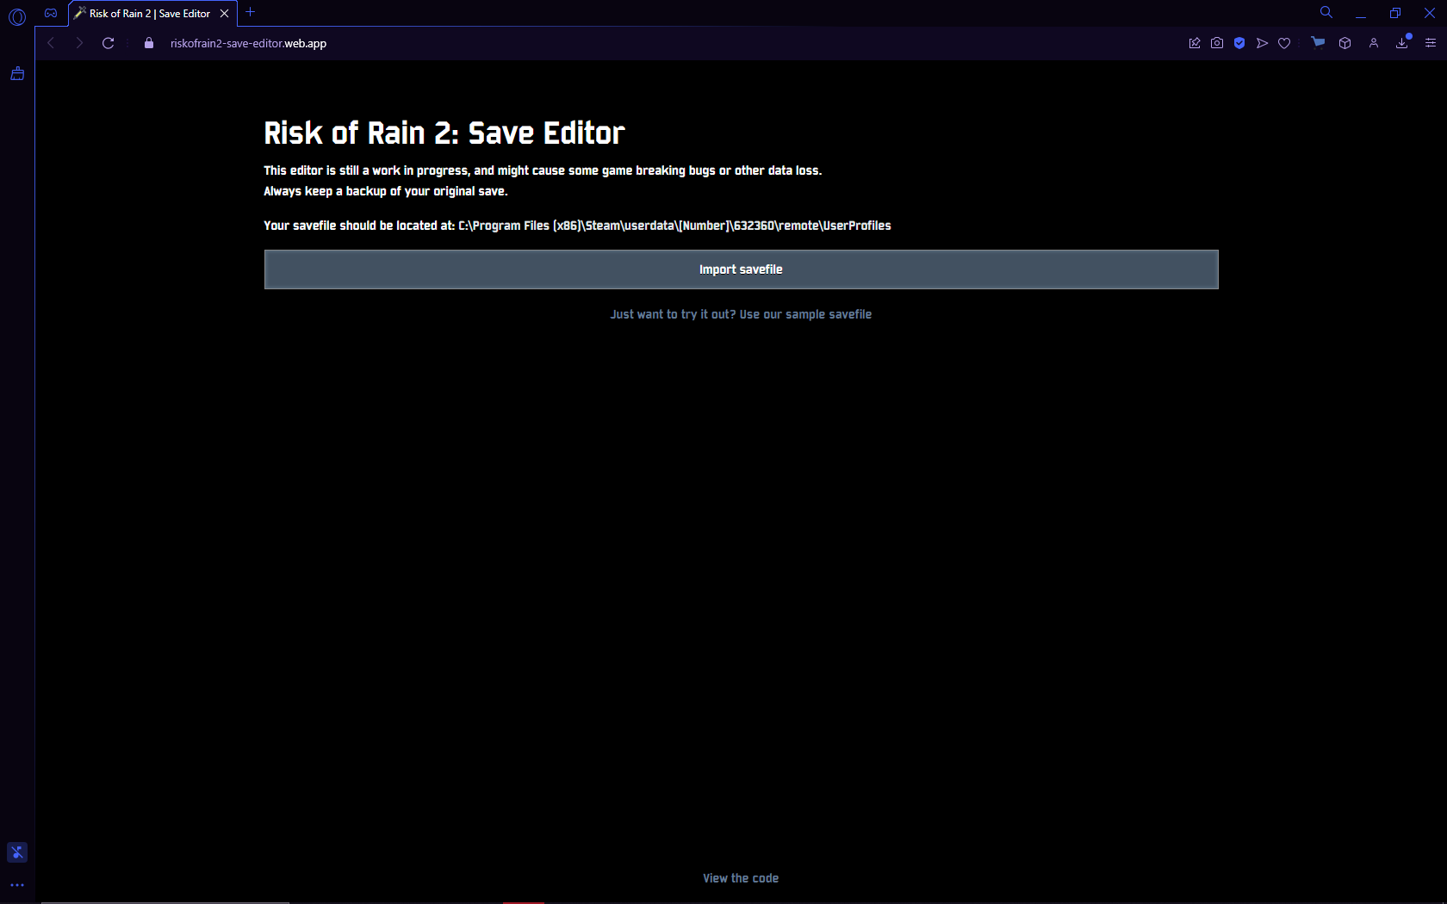Open the shopping cart extension

(1318, 43)
